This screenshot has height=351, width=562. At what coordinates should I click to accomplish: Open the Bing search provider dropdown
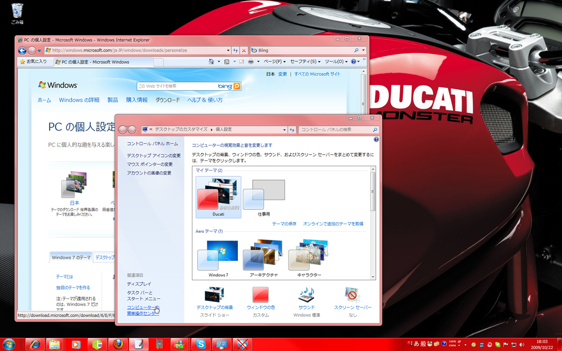point(363,50)
